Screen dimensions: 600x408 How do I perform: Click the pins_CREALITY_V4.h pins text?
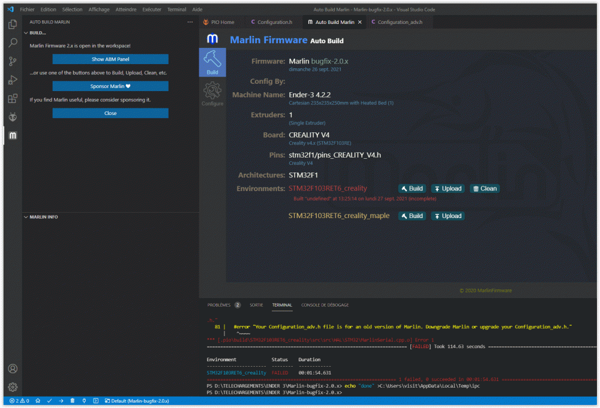(335, 155)
